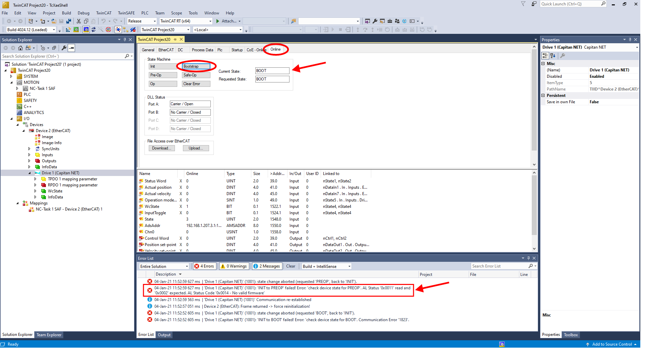The width and height of the screenshot is (647, 354).
Task: Open the TwinSAFE menu
Action: click(126, 13)
